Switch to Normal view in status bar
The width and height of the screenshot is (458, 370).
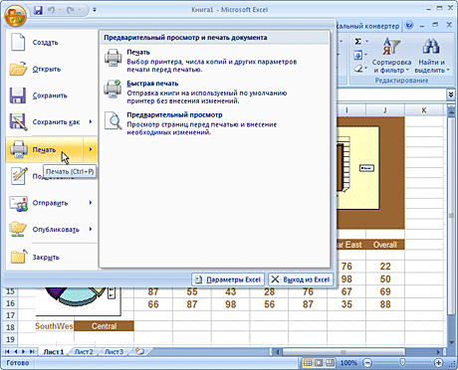(308, 363)
